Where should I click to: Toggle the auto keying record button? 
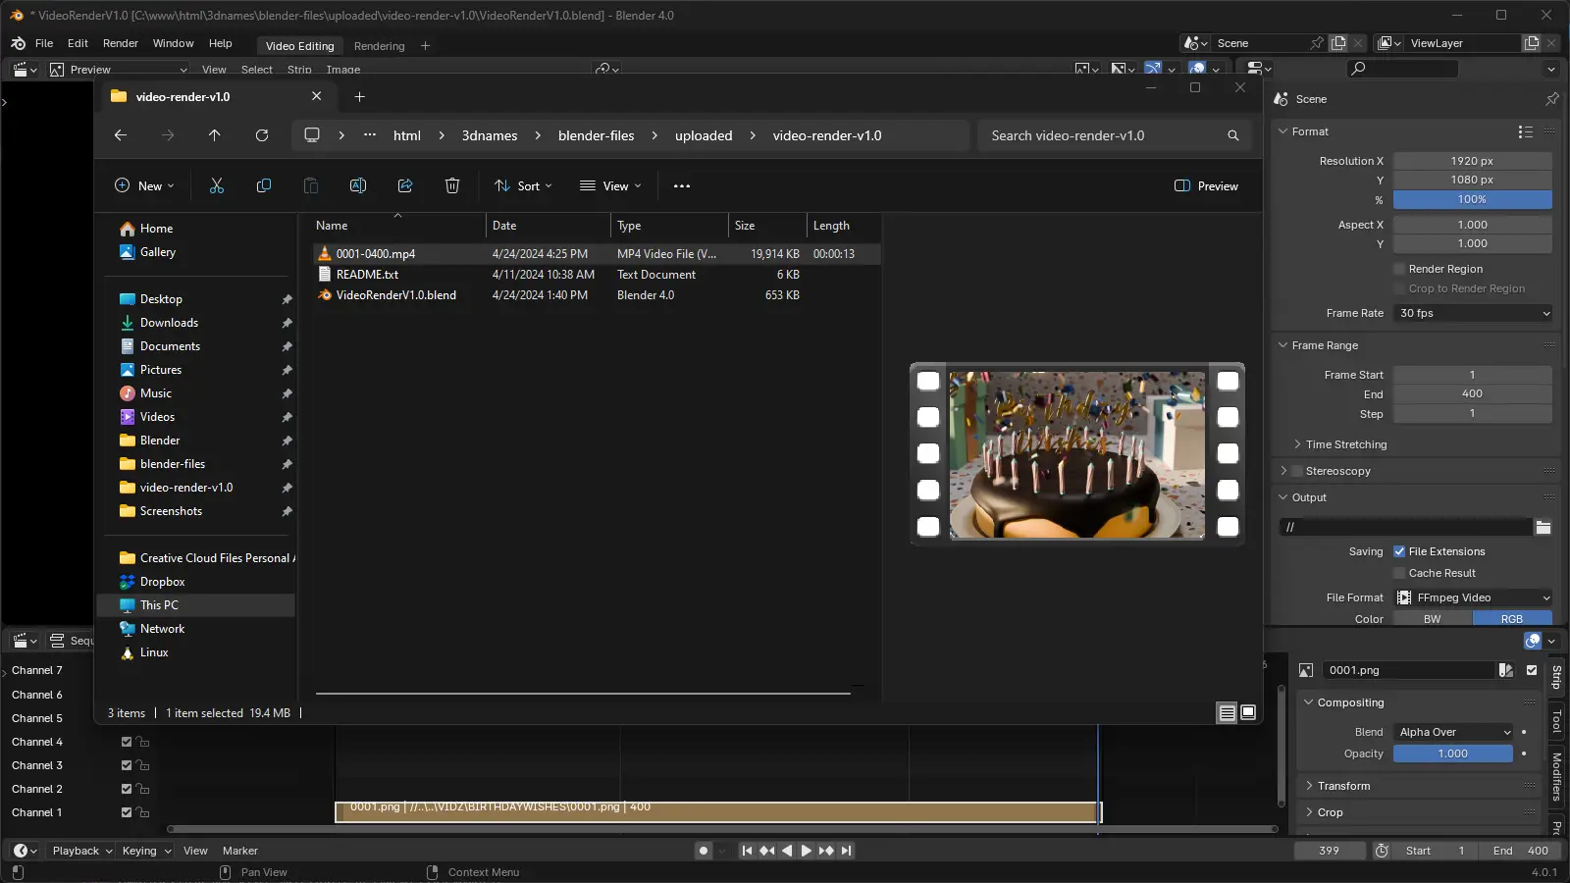click(x=703, y=851)
